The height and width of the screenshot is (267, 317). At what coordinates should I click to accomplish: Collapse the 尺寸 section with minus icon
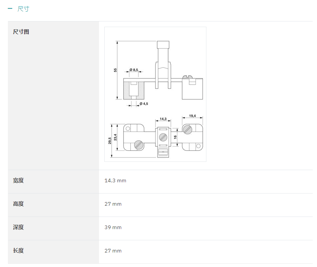coord(10,9)
